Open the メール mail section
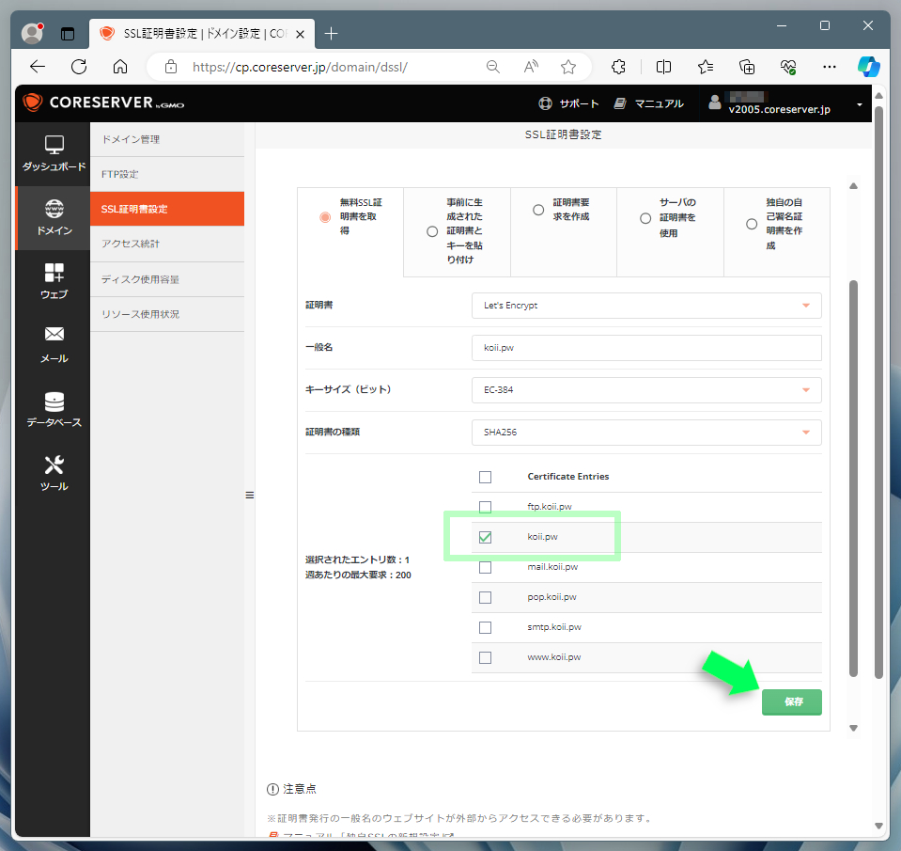Screen dimensions: 901x851 (54, 344)
